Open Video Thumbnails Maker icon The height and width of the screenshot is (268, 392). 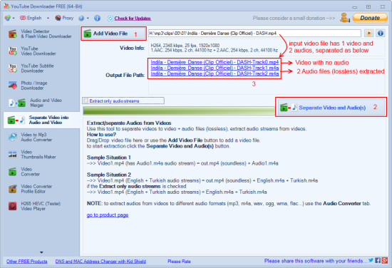click(x=13, y=154)
